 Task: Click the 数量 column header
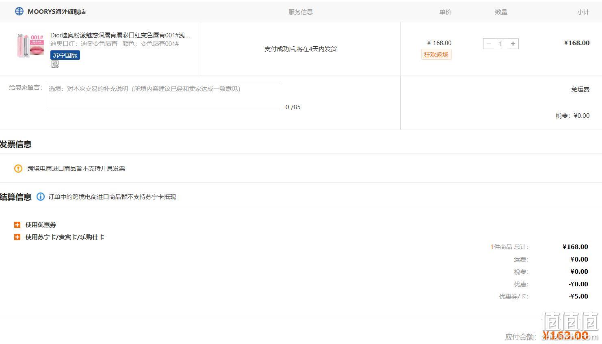coord(501,12)
